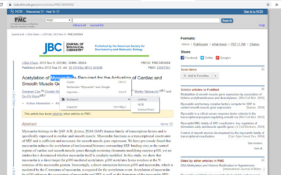Select Rechercher "Myocardin" avec Google

[95, 87]
